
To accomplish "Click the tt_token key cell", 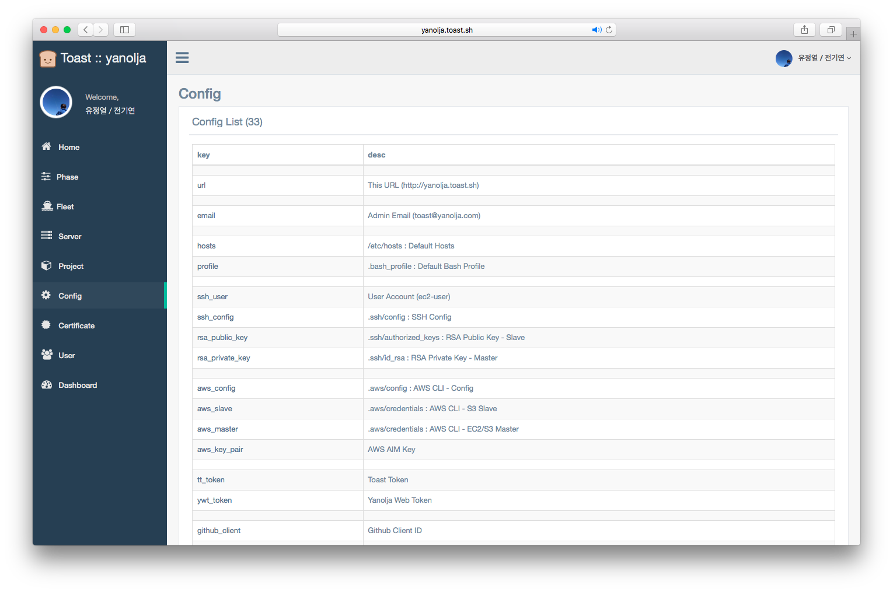I will (x=278, y=480).
